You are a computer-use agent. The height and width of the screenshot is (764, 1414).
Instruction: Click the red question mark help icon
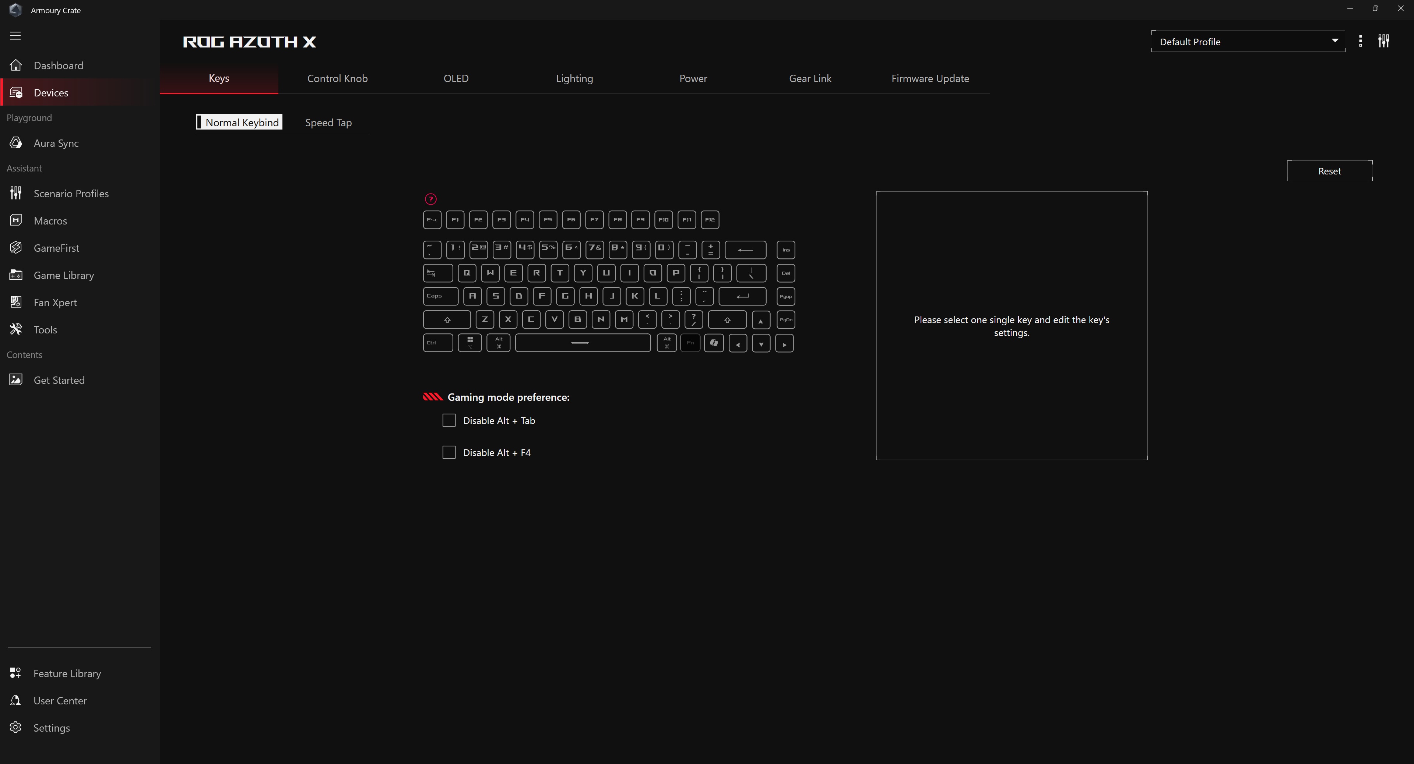431,199
